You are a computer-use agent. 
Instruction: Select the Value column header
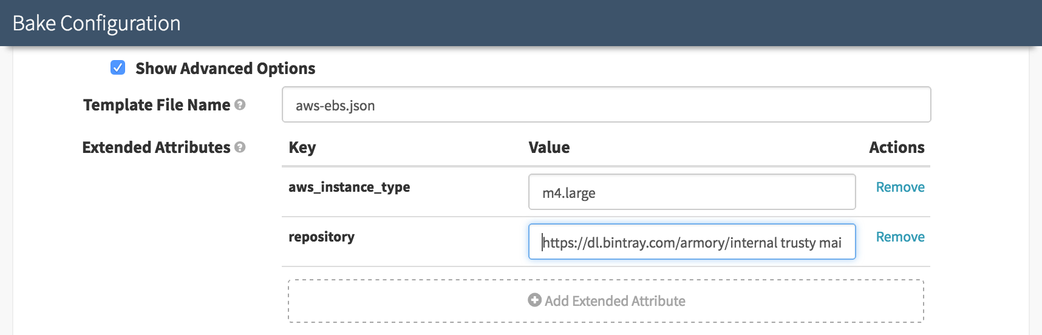[x=549, y=147]
